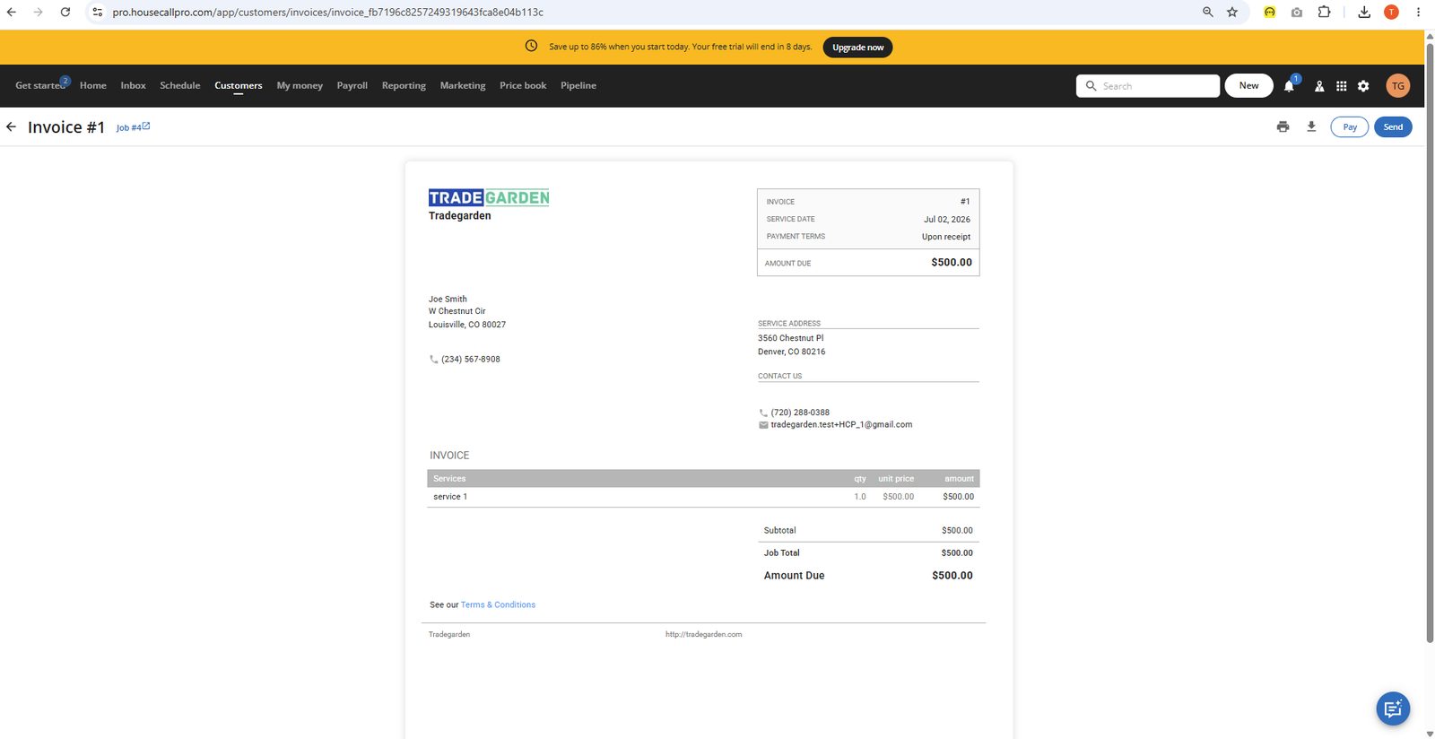This screenshot has height=739, width=1435.
Task: Open the Pipeline tab
Action: (x=578, y=85)
